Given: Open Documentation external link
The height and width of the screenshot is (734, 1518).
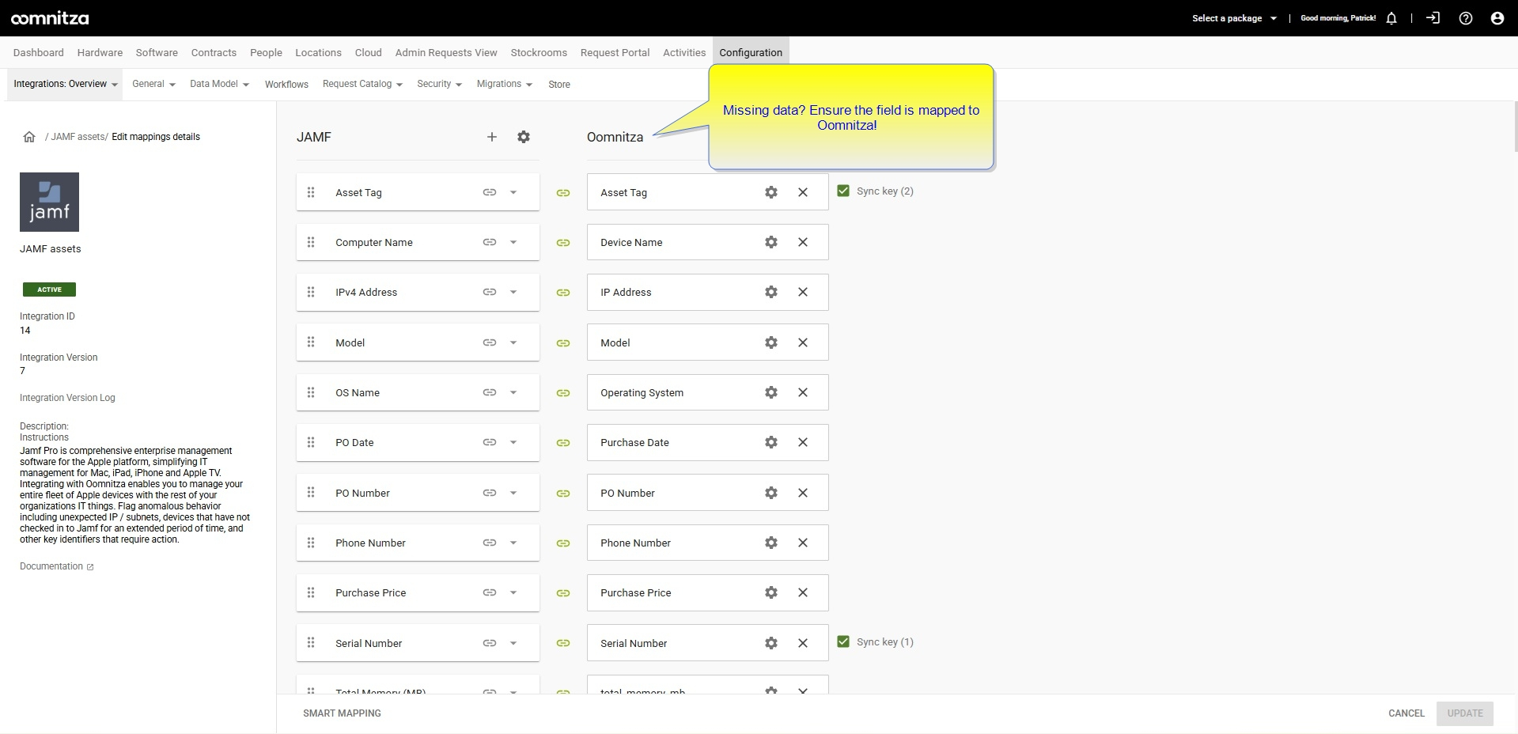Looking at the screenshot, I should 56,566.
